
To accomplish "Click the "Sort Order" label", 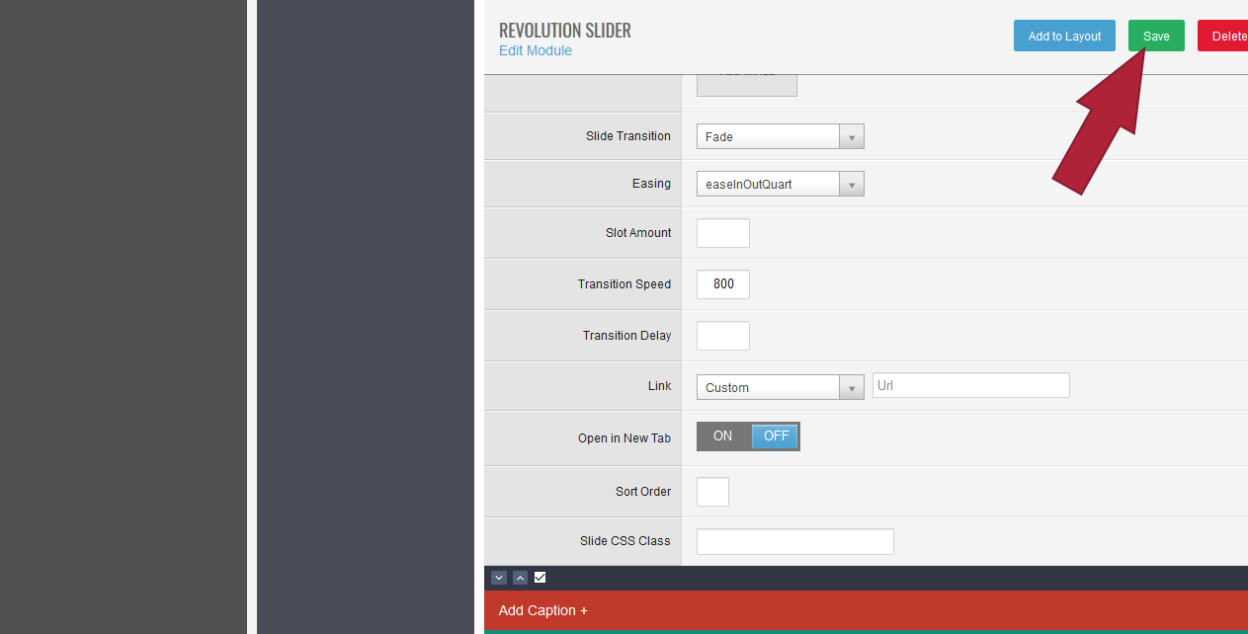I will (x=643, y=492).
